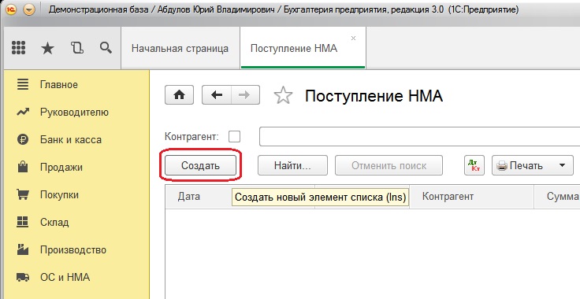Open the Главное section

tap(59, 84)
